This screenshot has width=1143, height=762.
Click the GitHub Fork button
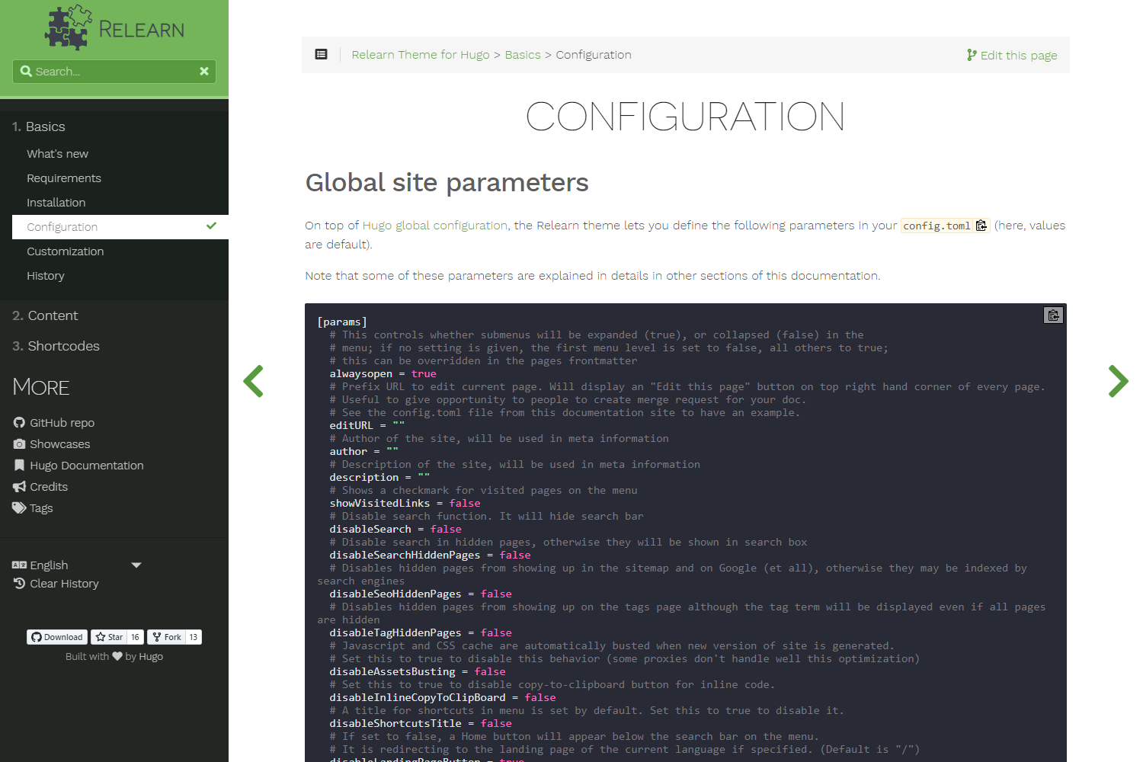pyautogui.click(x=166, y=637)
